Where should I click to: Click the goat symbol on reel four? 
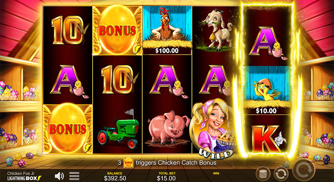click(x=214, y=30)
